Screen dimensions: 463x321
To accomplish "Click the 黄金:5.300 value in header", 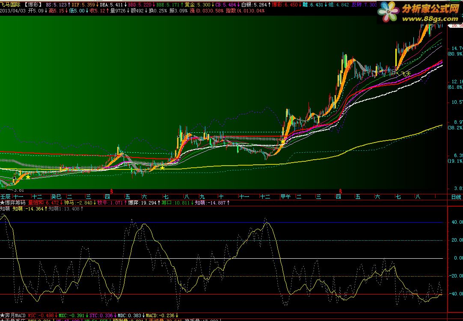I will pyautogui.click(x=198, y=5).
